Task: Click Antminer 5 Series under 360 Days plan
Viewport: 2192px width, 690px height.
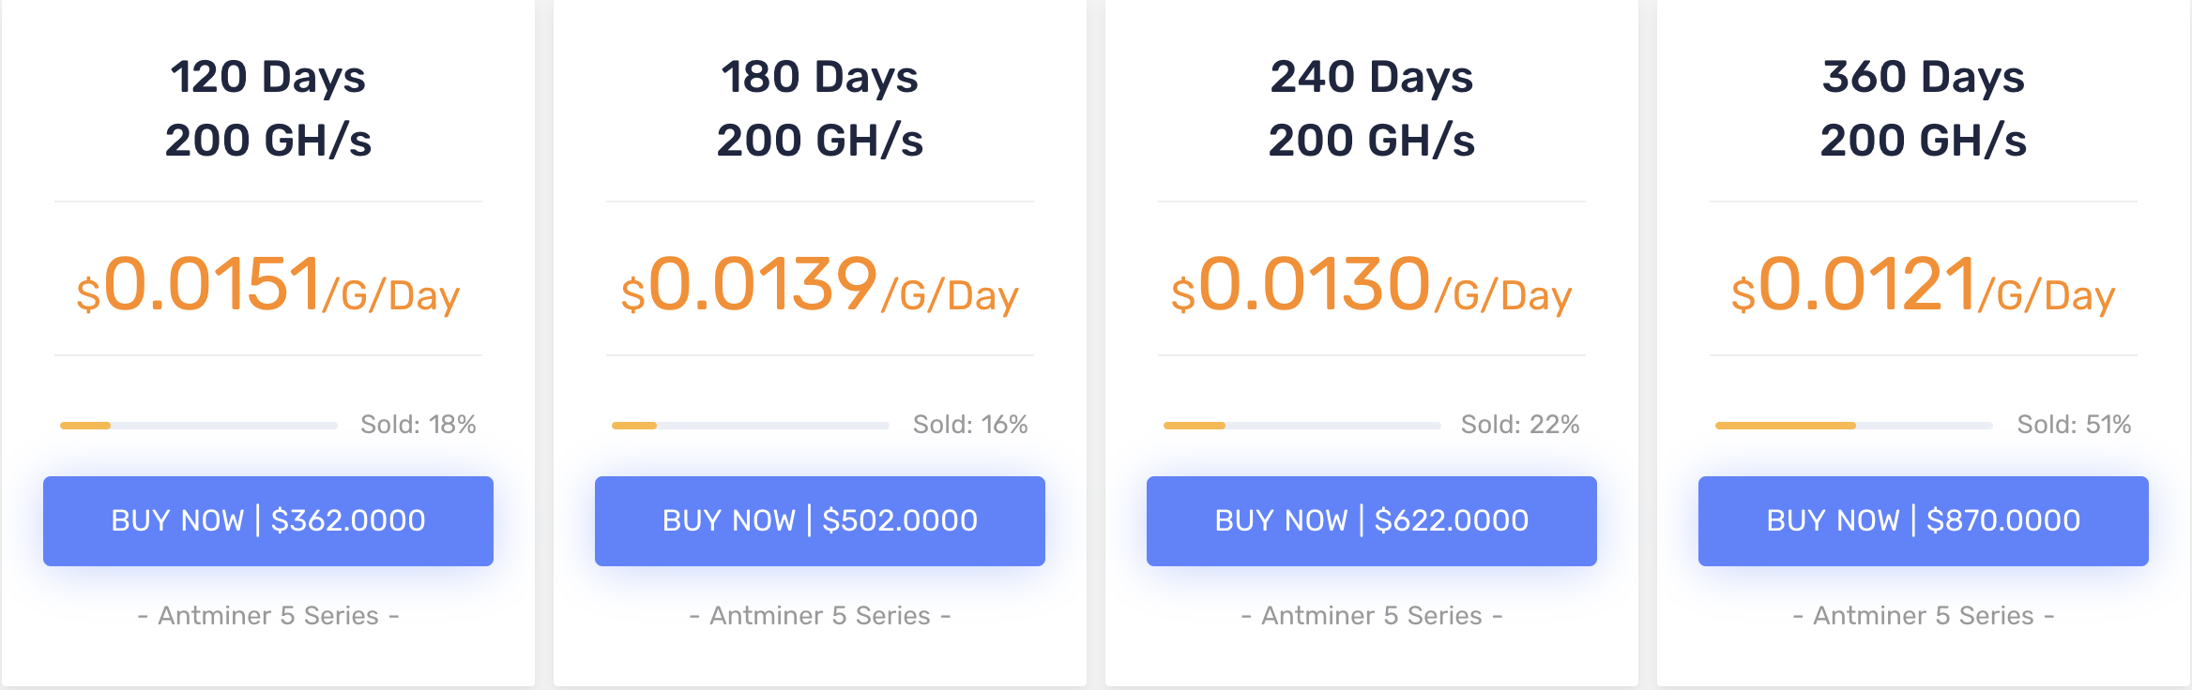Action: pos(1923,616)
